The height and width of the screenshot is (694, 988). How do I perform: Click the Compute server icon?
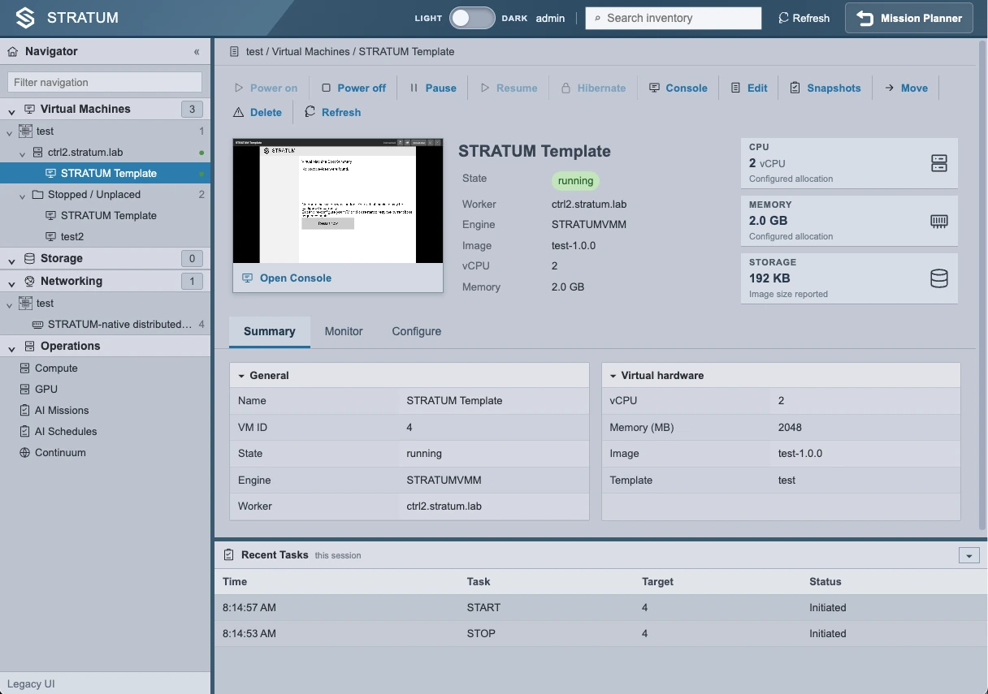pyautogui.click(x=25, y=368)
